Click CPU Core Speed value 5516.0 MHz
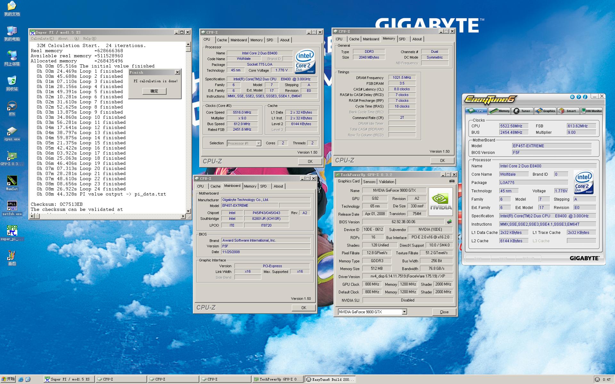Viewport: 615px width, 384px height. [242, 112]
